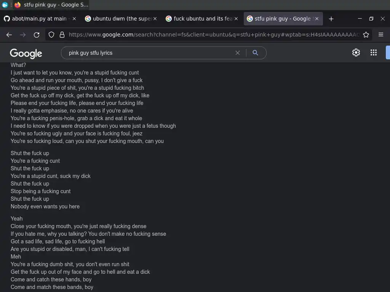Close the fuck ubuntu tab
Viewport: 390px width, 292px height.
pos(236,19)
